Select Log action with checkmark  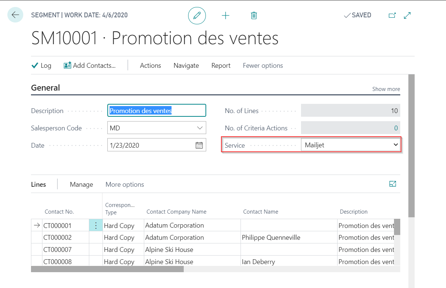[x=41, y=66]
